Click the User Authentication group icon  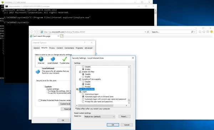[77, 89]
